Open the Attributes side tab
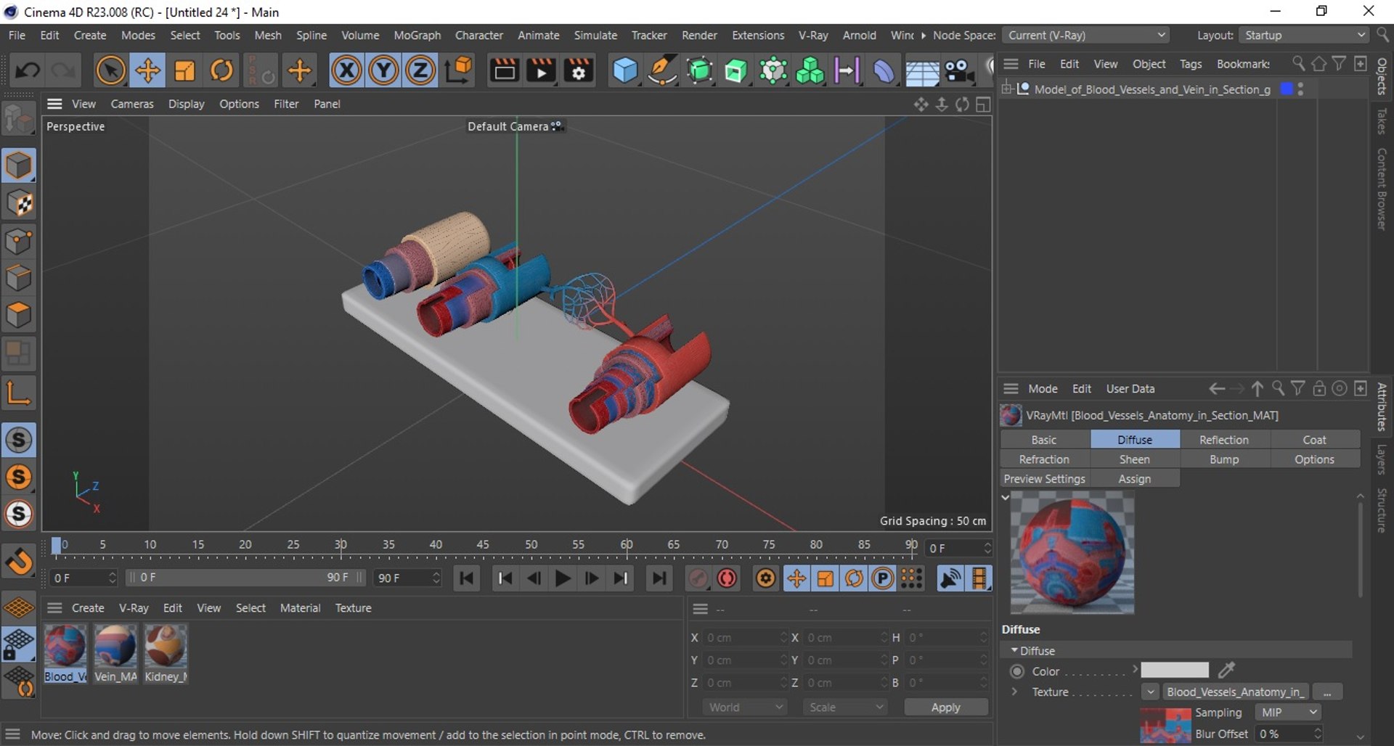This screenshot has height=746, width=1394. pyautogui.click(x=1382, y=406)
